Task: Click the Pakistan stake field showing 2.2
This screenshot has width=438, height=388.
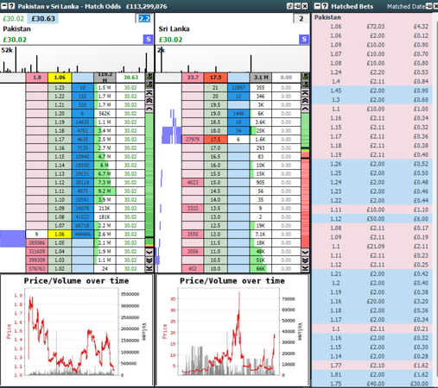Action: [x=144, y=19]
